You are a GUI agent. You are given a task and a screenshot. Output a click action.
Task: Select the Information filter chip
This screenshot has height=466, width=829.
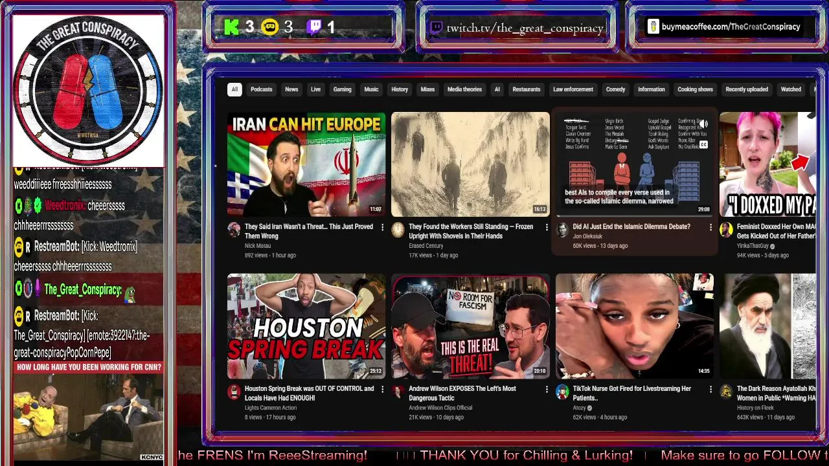point(651,89)
